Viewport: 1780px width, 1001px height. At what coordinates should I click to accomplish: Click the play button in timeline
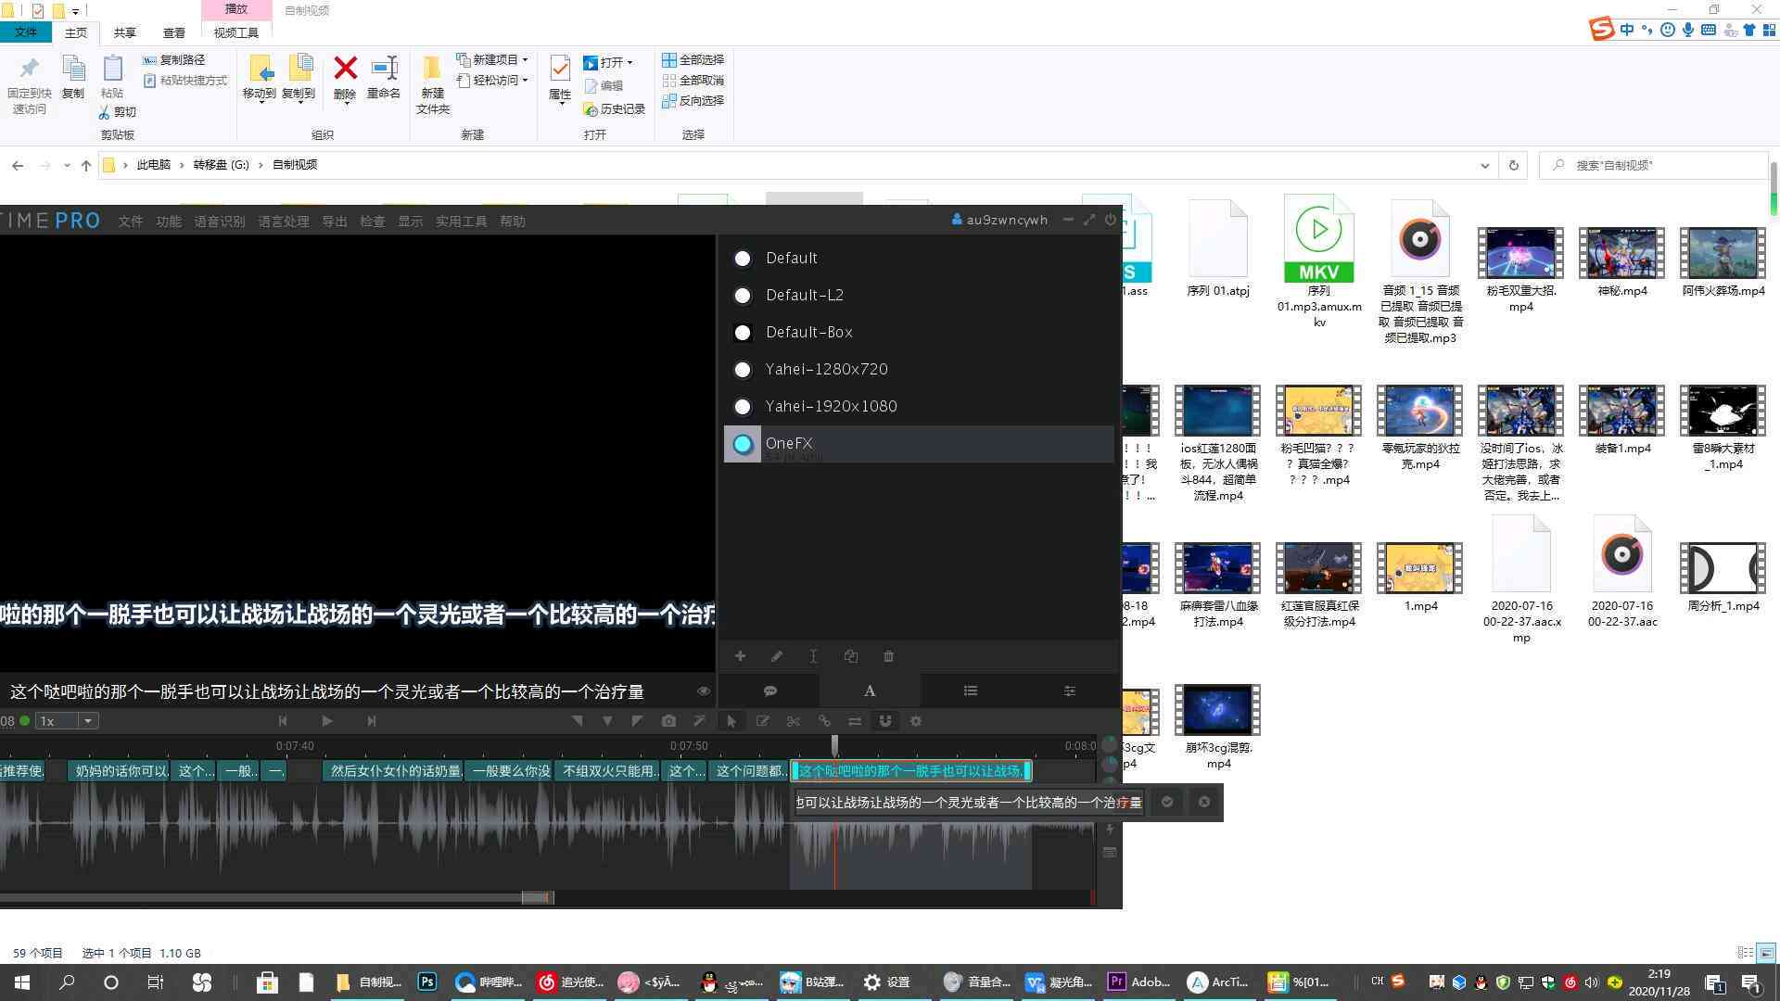(326, 721)
